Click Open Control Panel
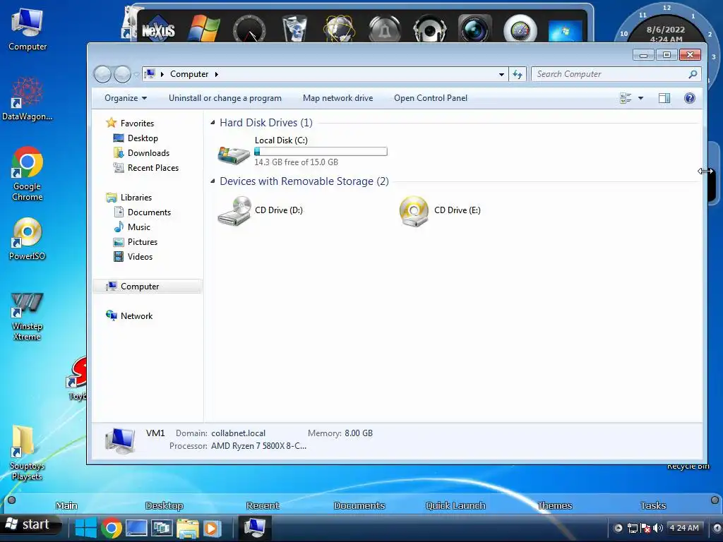 pyautogui.click(x=431, y=97)
